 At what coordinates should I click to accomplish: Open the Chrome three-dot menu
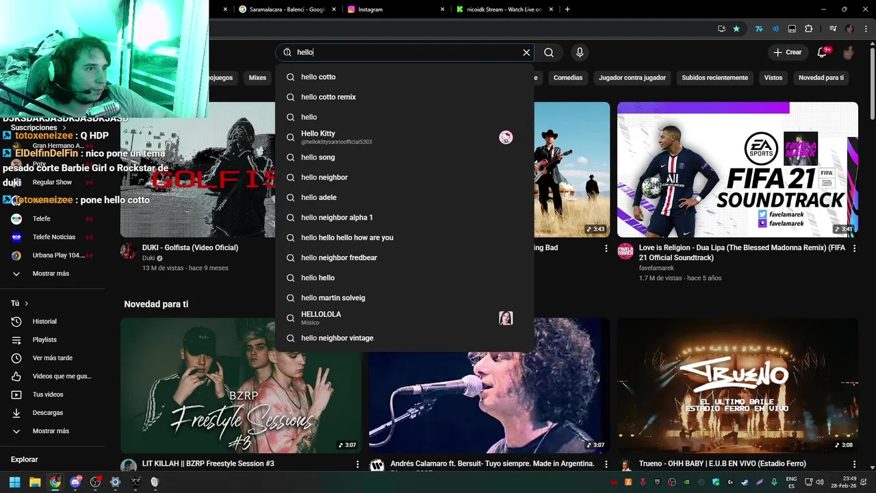point(864,29)
